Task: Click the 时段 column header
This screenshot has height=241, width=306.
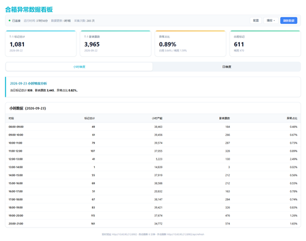Action: (x=11, y=119)
